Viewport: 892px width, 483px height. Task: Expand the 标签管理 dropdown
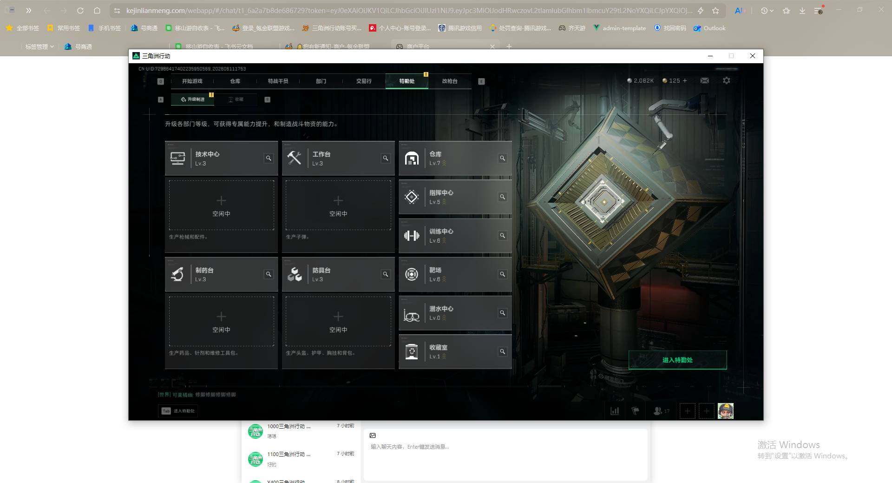(39, 46)
